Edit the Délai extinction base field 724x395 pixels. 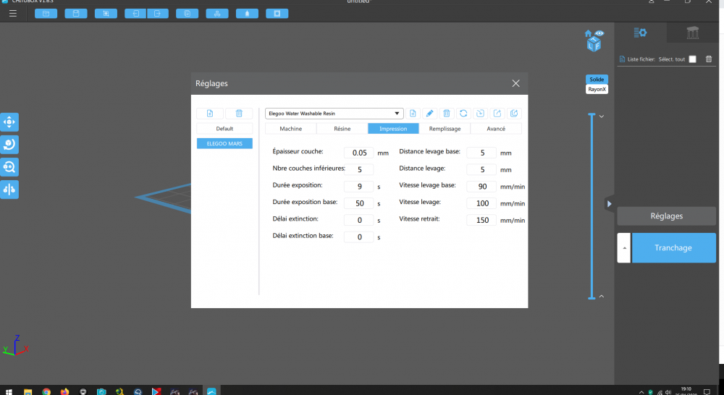point(359,237)
